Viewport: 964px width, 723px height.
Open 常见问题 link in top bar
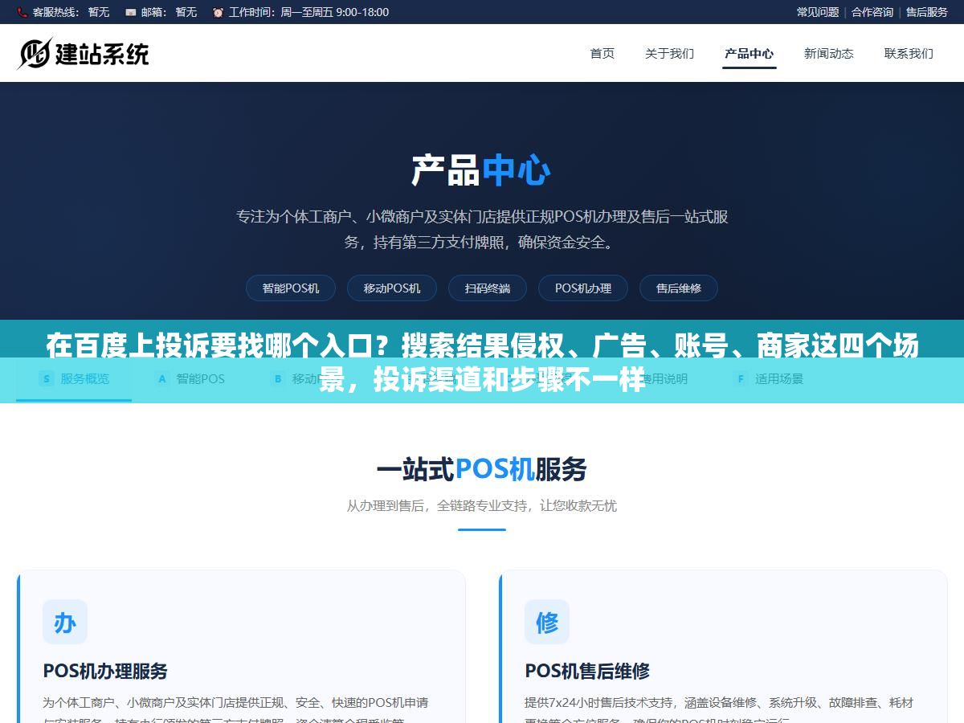(x=818, y=12)
